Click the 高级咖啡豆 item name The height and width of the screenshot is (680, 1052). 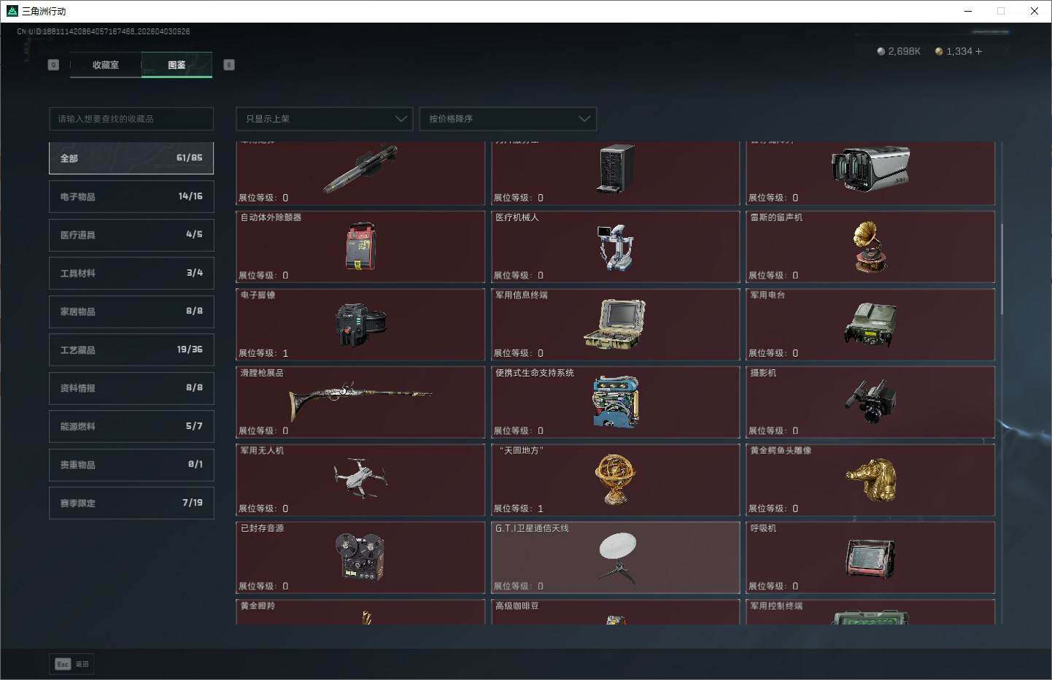coord(517,606)
